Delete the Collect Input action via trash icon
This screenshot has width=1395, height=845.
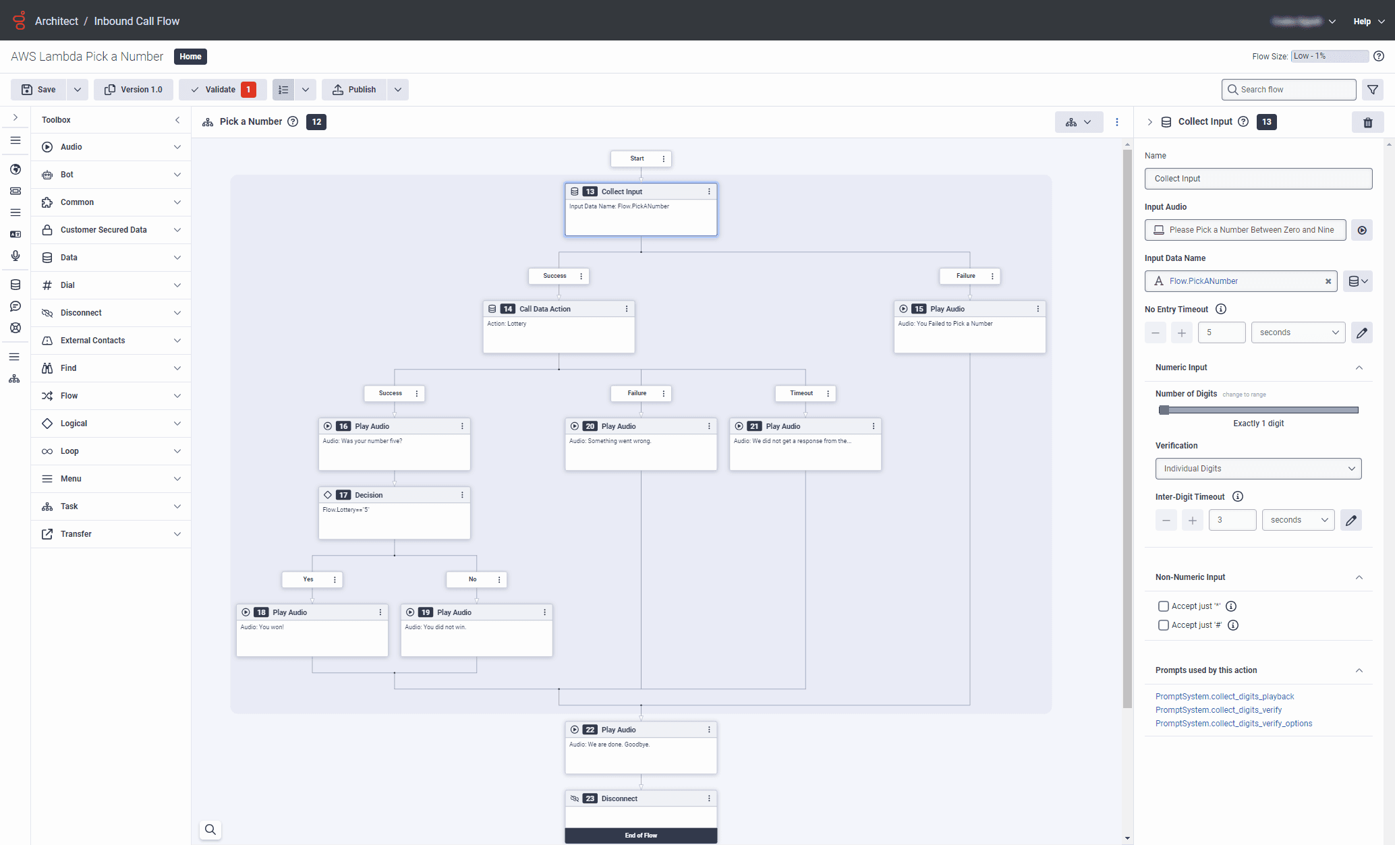coord(1368,122)
